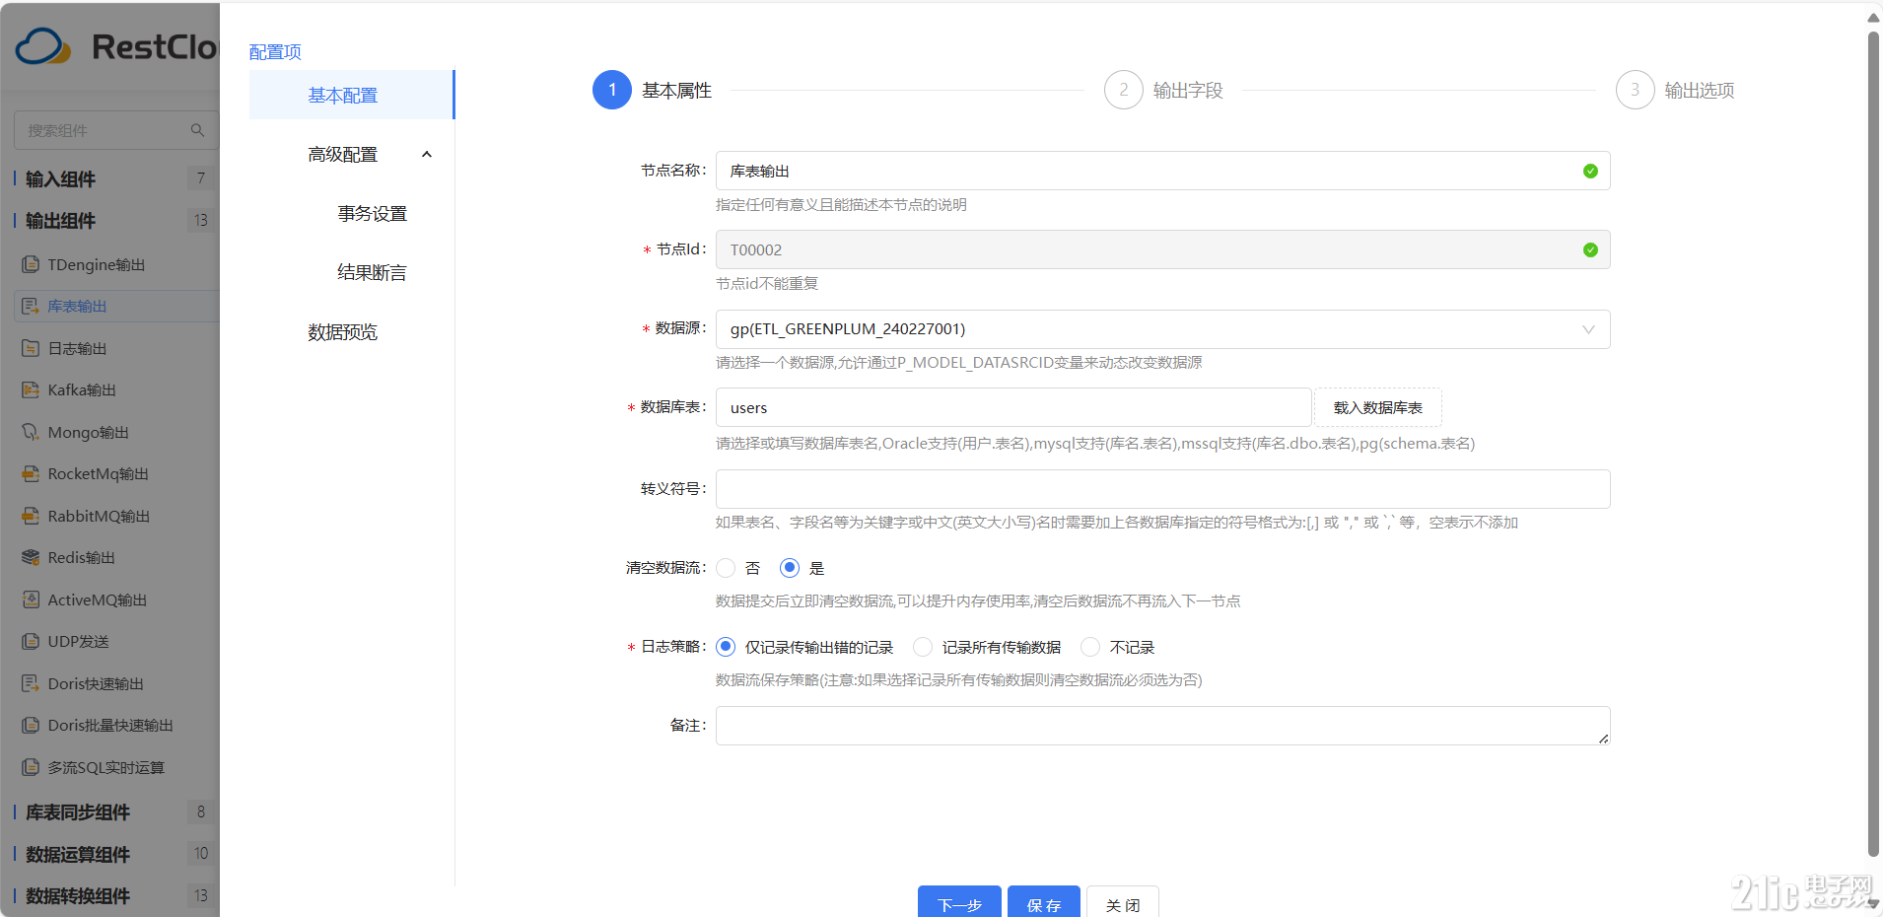Open the 基本配置 menu item

pos(351,95)
